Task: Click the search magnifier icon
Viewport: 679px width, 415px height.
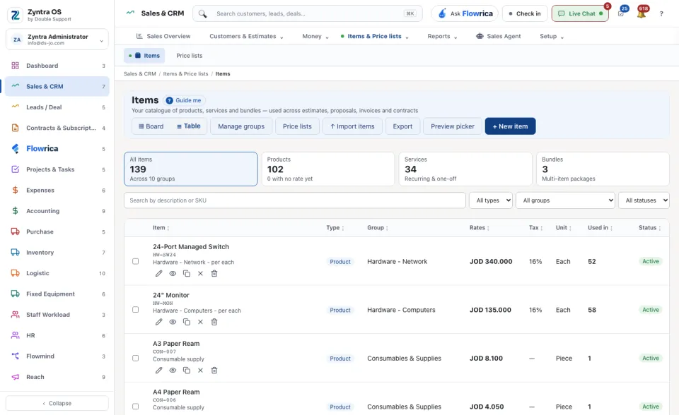Action: point(203,14)
